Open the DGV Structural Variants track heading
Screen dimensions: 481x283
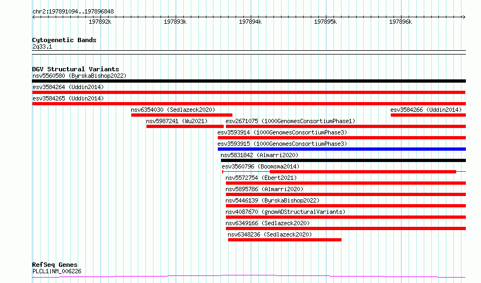coord(76,69)
